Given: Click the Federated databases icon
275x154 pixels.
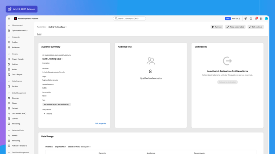Looking at the screenshot, I should (9, 146).
